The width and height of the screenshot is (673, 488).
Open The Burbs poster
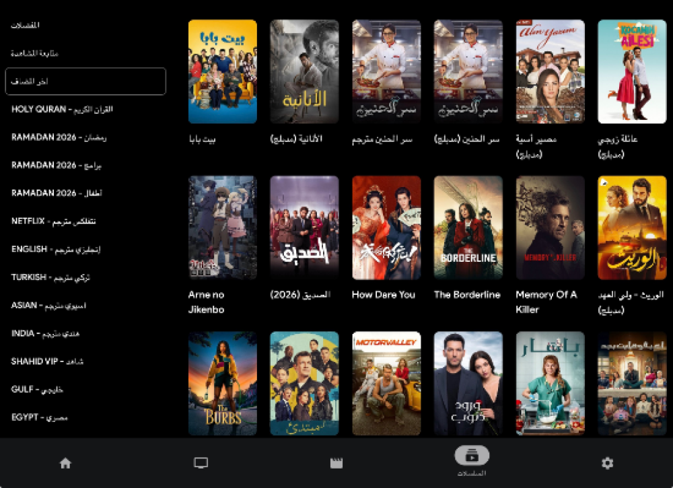tap(222, 383)
